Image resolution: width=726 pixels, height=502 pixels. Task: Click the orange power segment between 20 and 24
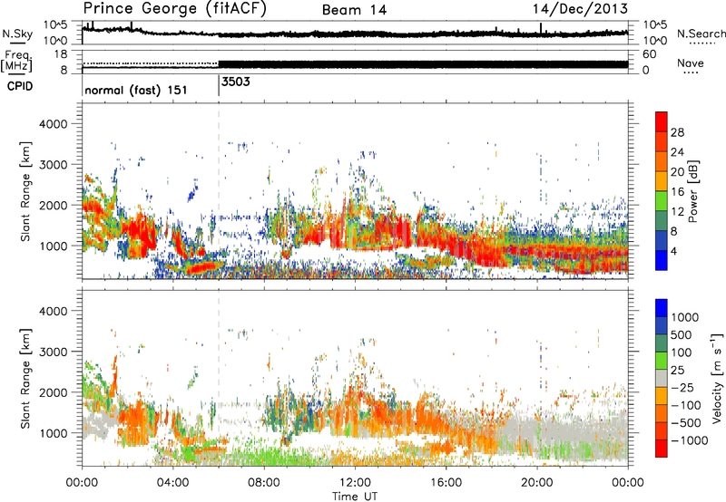coord(662,161)
